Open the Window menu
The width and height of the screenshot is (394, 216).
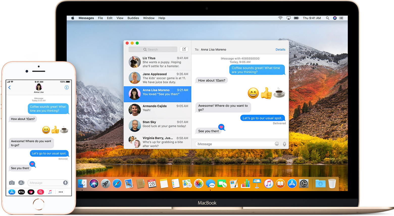click(x=149, y=18)
